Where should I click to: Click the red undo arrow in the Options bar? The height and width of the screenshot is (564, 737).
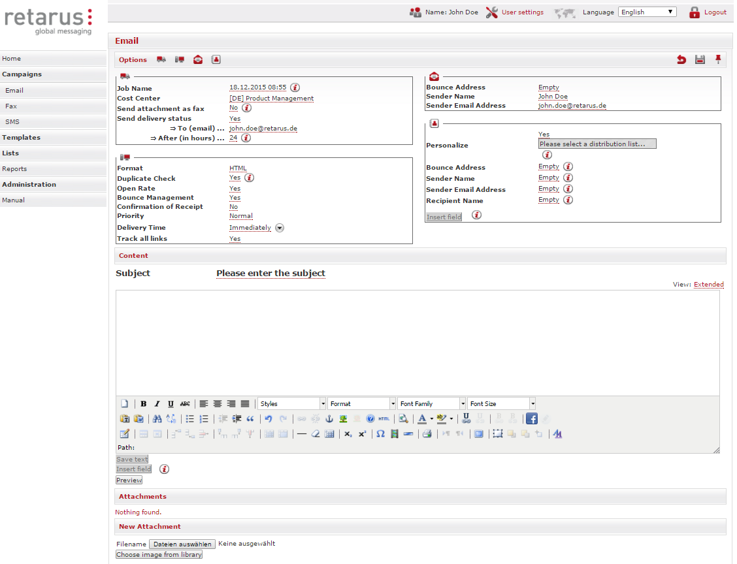(x=681, y=60)
